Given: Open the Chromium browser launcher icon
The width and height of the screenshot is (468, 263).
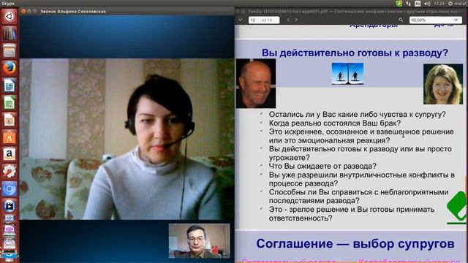Looking at the screenshot, I should pos(10,189).
